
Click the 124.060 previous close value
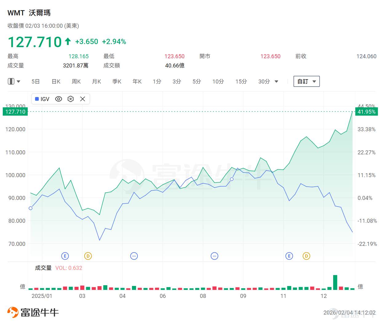coord(366,56)
